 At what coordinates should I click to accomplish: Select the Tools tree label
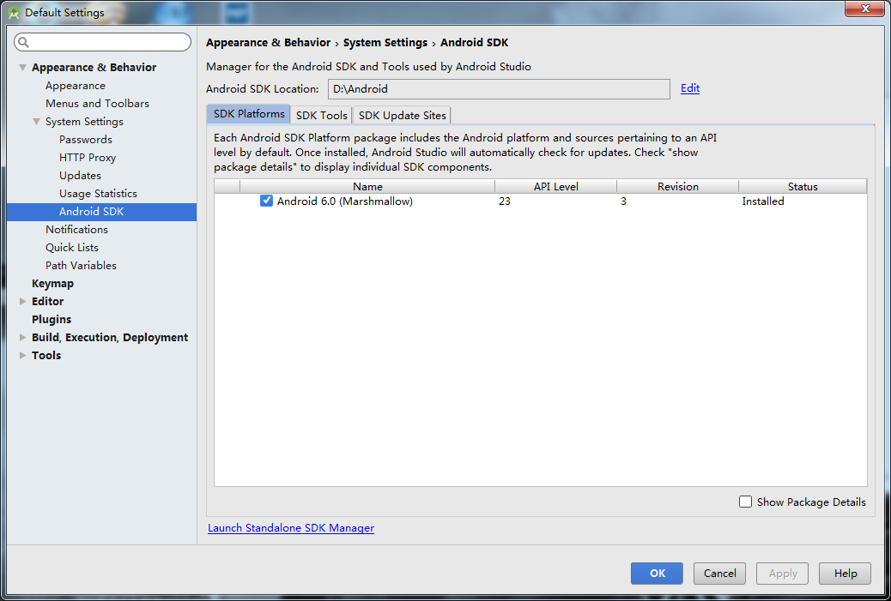coord(46,355)
